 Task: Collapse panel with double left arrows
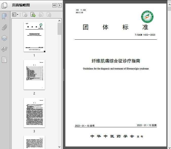point(54,5)
